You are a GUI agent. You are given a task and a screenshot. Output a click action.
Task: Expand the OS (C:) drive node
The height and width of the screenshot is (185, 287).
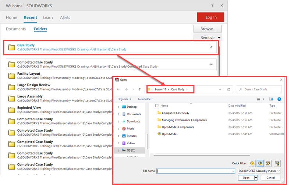pos(118,150)
